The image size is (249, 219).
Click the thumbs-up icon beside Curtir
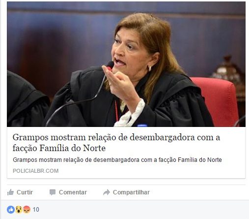pos(10,192)
